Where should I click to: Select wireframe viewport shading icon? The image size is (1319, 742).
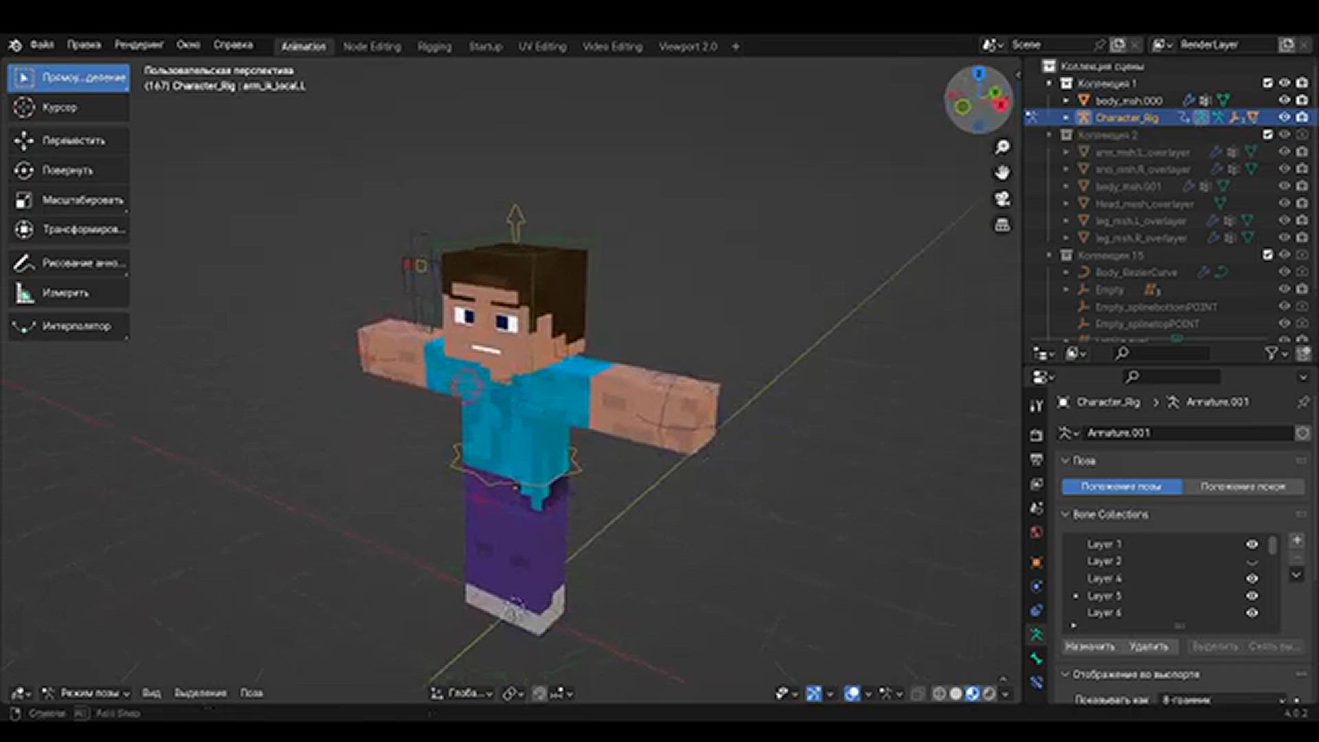(x=939, y=694)
